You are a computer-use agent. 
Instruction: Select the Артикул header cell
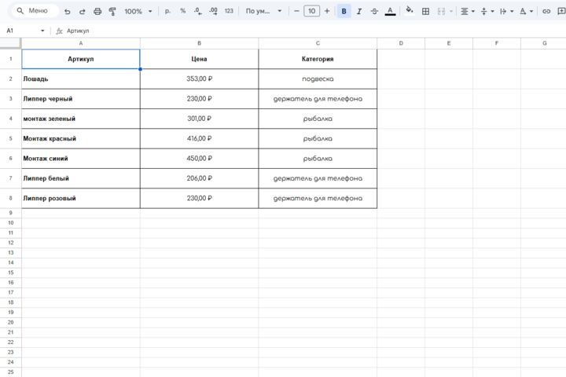(81, 59)
